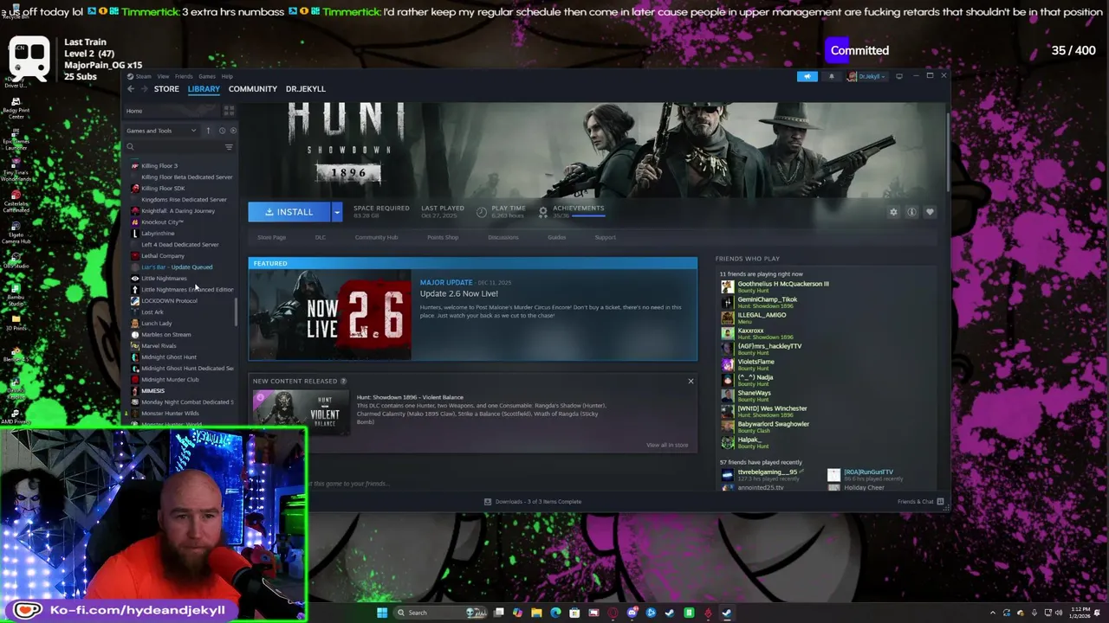
Task: Open Windows Start button
Action: (x=381, y=613)
